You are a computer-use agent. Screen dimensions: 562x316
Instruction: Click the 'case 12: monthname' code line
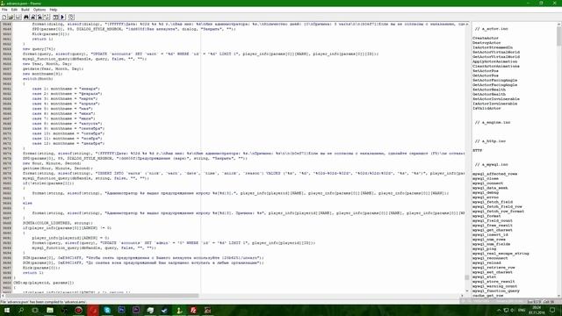68,143
